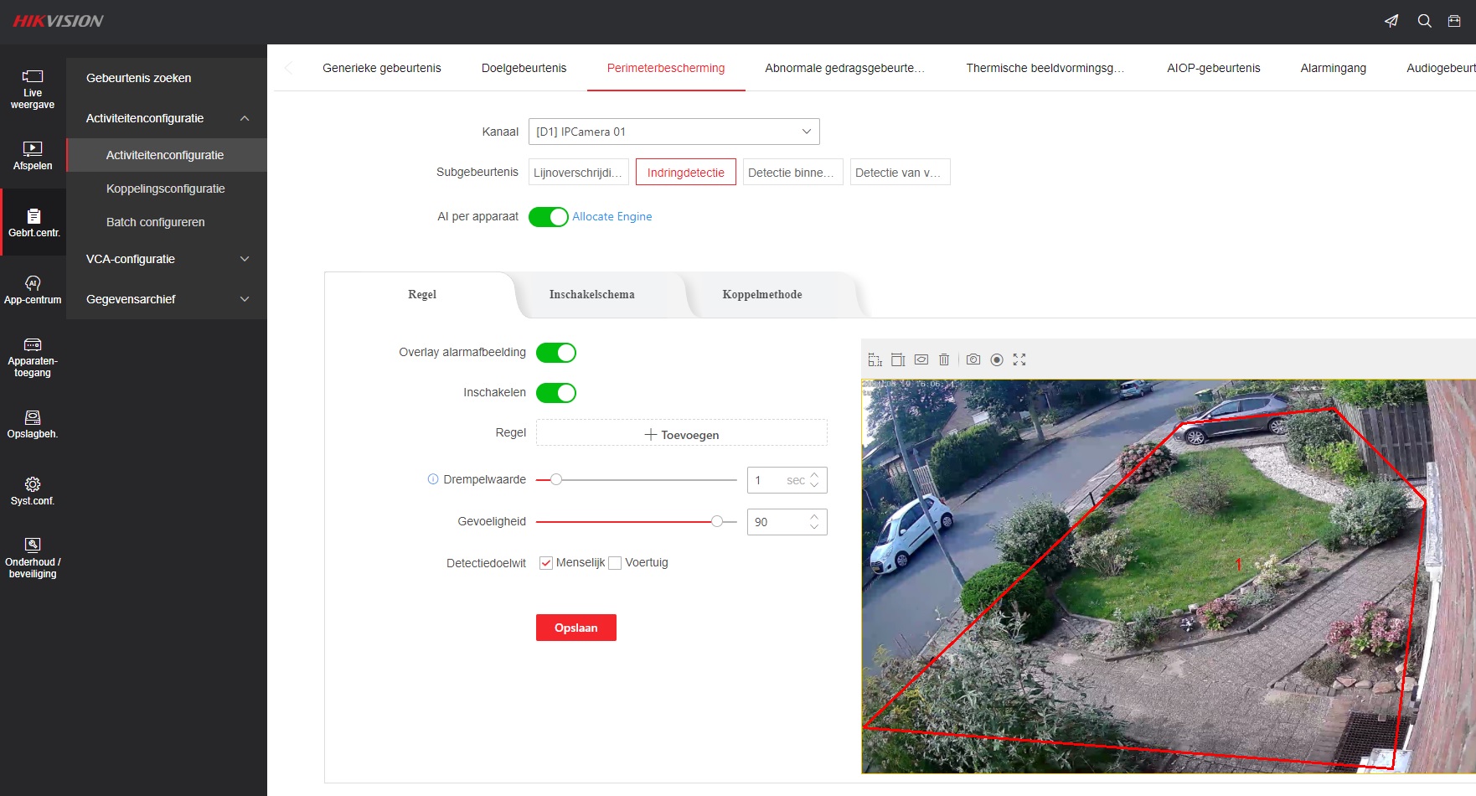Disable the Inschakelen switch
Viewport: 1476px width, 796px height.
[555, 393]
